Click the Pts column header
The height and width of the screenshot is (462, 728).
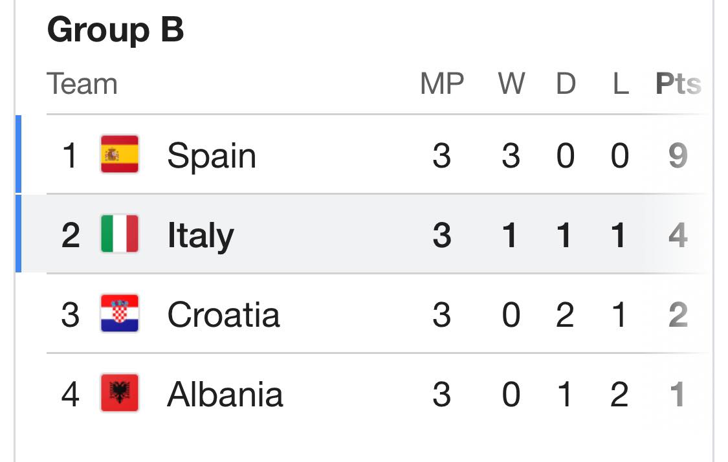(678, 84)
